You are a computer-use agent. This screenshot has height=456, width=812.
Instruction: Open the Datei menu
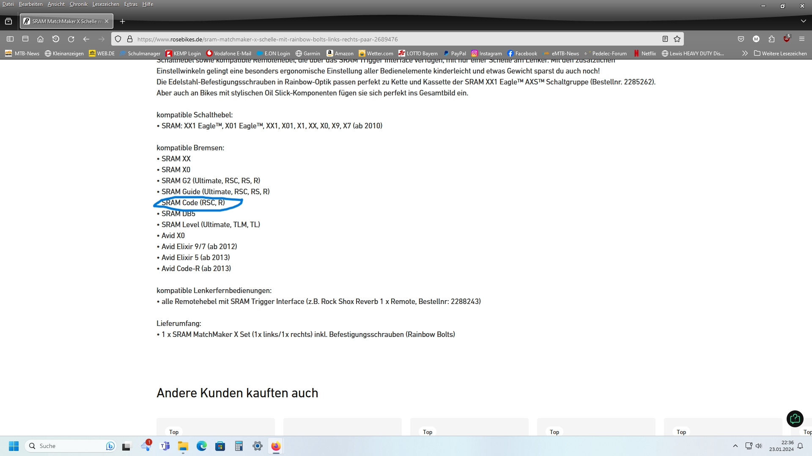[x=8, y=4]
